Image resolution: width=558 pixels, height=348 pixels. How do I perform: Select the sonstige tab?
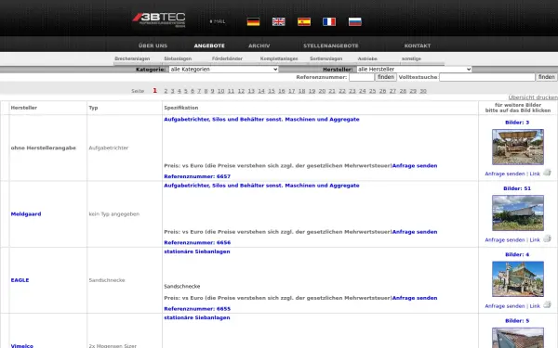click(x=411, y=58)
